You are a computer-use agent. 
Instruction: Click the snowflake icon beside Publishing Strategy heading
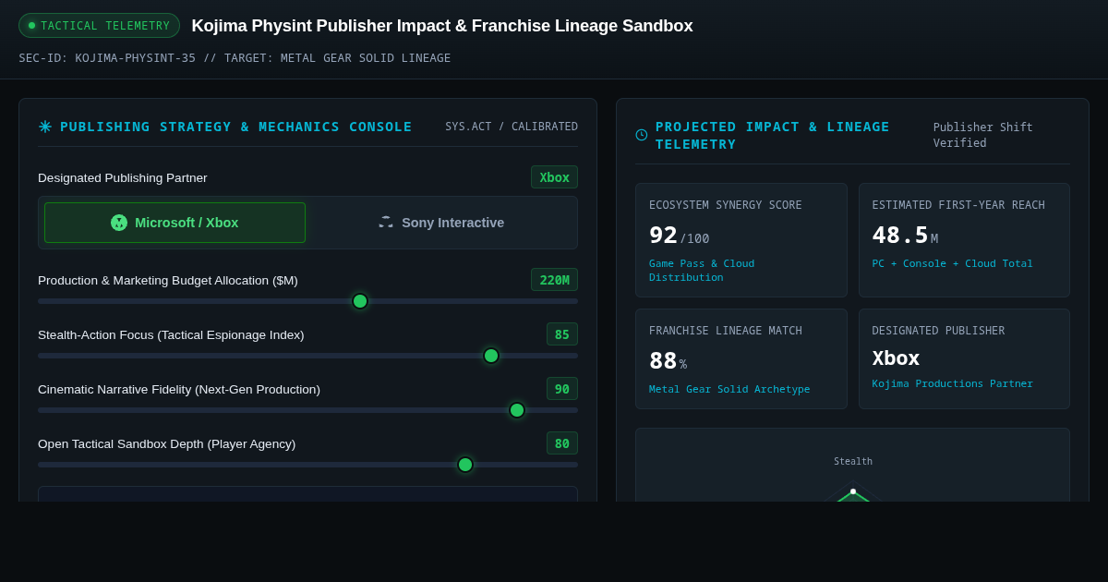coord(45,127)
